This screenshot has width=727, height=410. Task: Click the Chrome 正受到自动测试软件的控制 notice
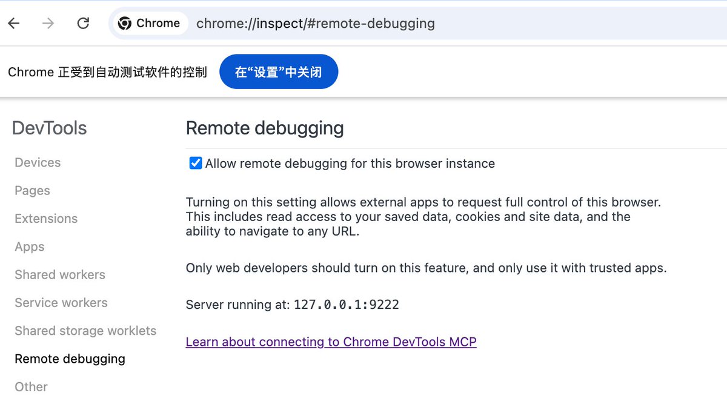(107, 72)
